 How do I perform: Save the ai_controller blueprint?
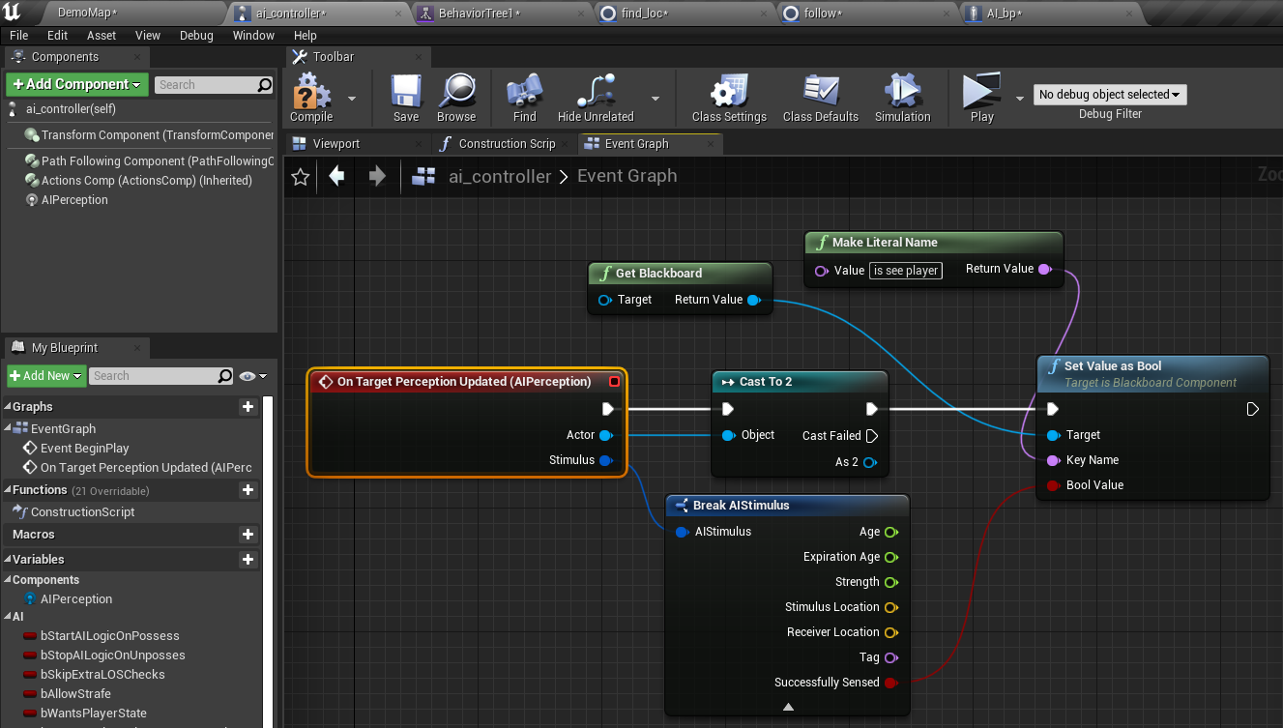click(x=405, y=97)
